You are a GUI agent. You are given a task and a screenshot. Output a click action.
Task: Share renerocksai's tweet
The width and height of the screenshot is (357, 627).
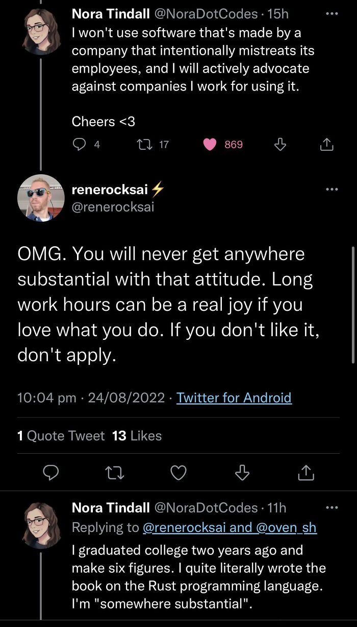point(306,473)
